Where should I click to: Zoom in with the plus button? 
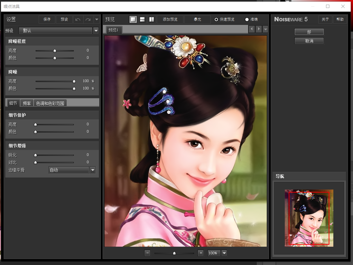pyautogui.click(x=201, y=253)
